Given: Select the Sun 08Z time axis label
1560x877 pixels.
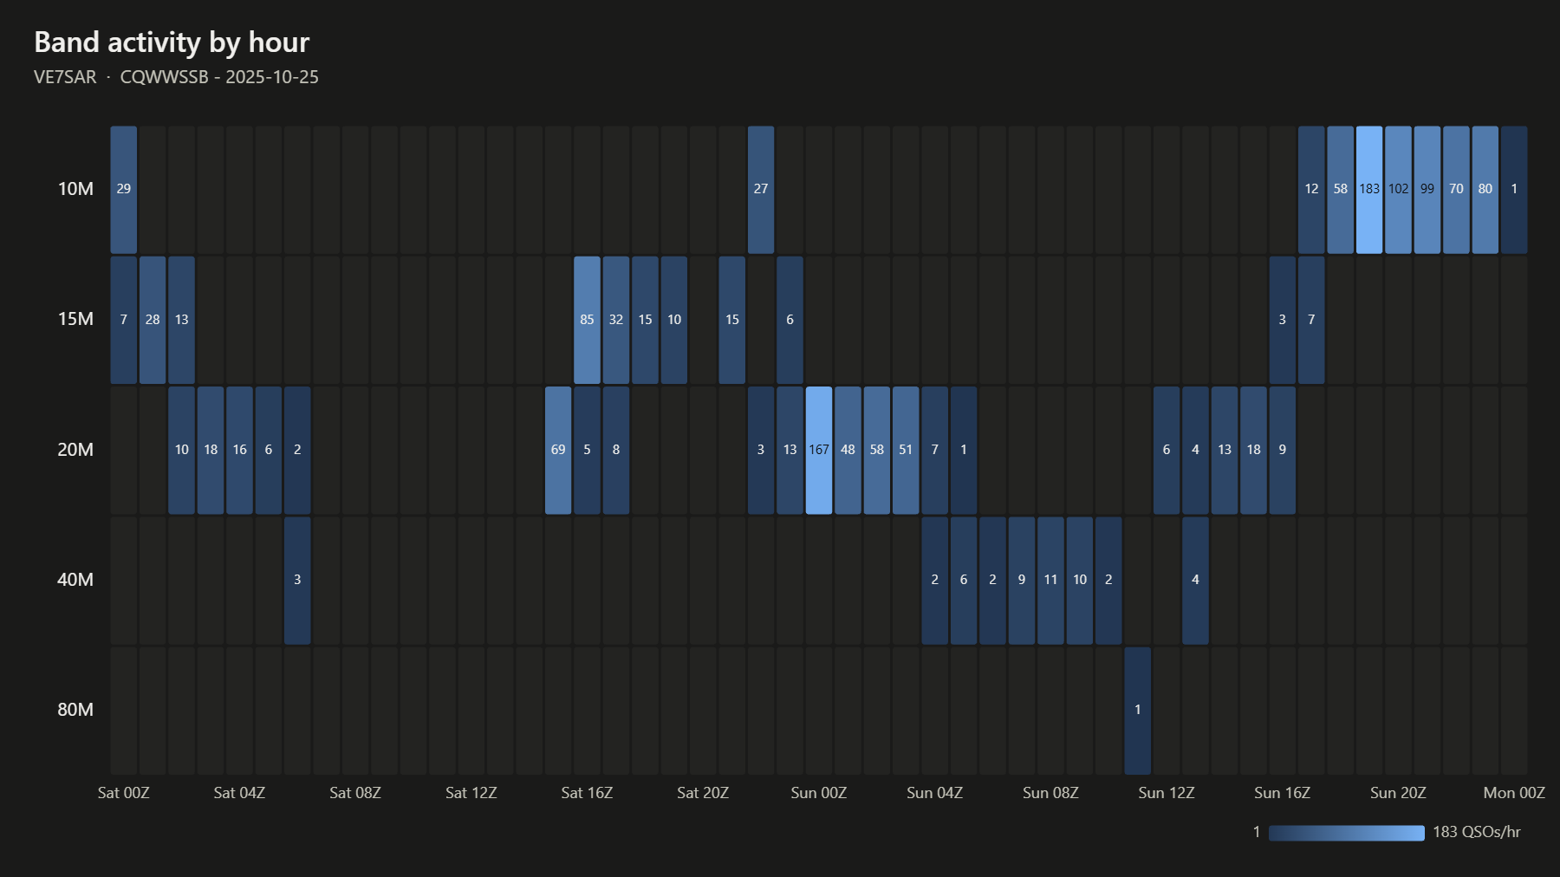Looking at the screenshot, I should point(1050,793).
